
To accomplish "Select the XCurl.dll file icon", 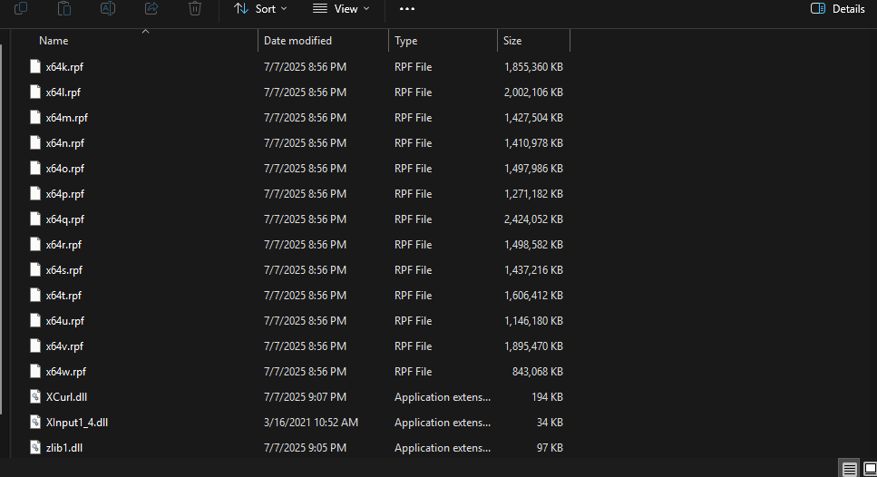I will [x=36, y=397].
